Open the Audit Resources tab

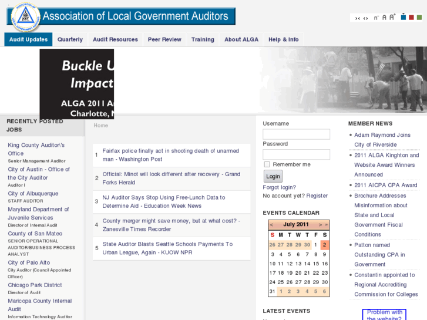point(116,39)
